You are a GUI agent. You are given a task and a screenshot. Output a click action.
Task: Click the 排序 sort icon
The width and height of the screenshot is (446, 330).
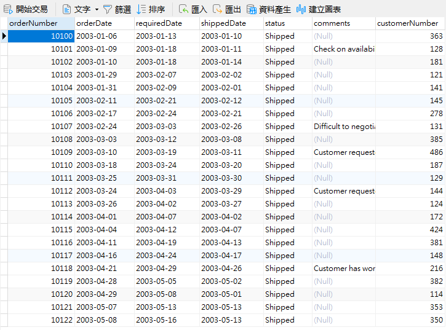click(141, 9)
